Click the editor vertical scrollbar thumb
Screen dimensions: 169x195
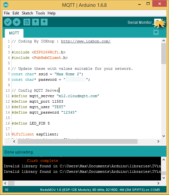pos(164,54)
